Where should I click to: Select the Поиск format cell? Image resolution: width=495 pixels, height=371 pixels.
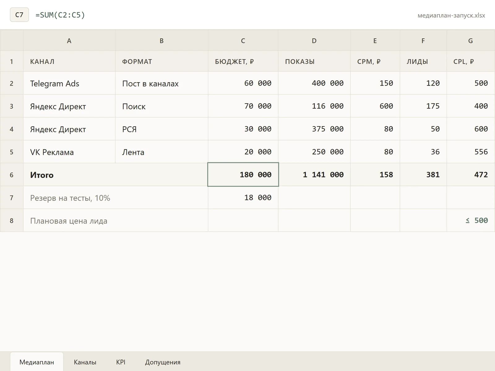(161, 106)
